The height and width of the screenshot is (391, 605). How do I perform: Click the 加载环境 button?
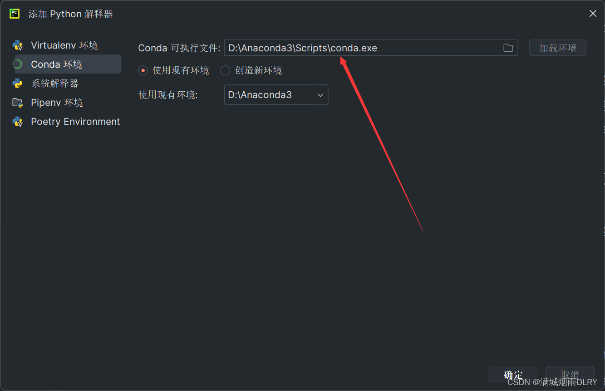tap(557, 47)
